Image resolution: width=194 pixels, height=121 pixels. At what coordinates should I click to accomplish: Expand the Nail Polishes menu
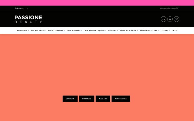75,30
